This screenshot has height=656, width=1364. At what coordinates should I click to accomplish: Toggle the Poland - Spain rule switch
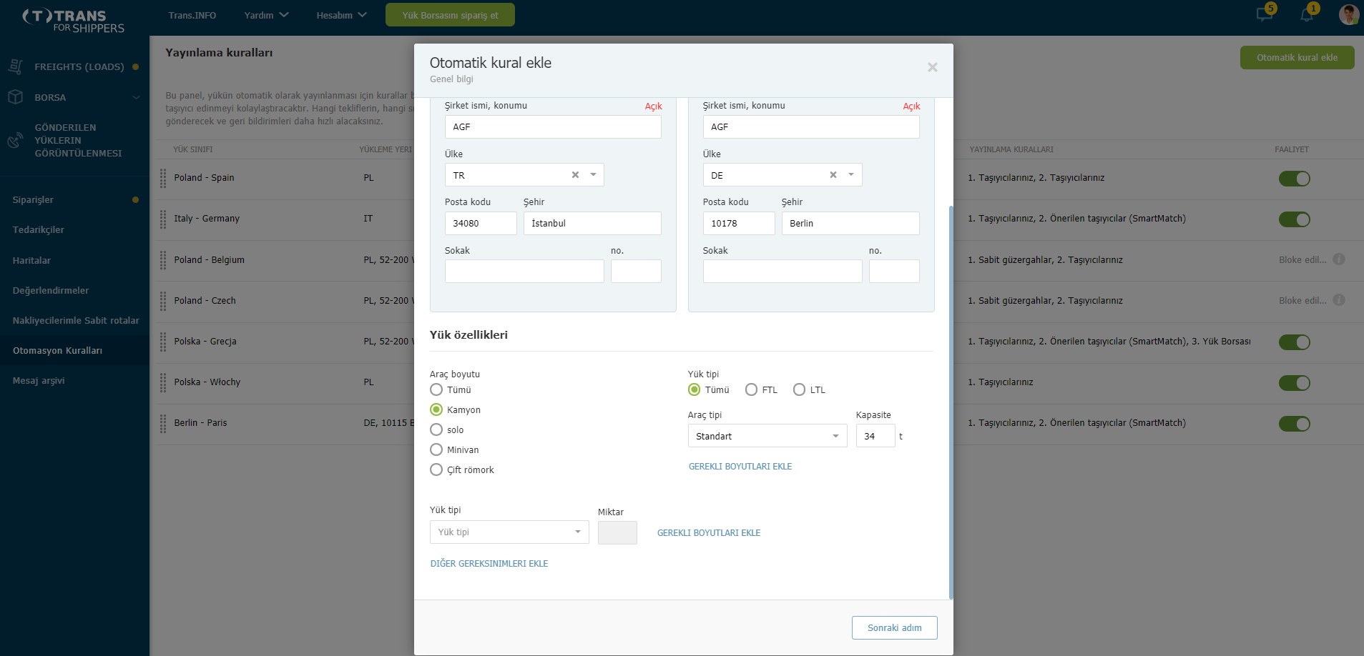[x=1294, y=179]
